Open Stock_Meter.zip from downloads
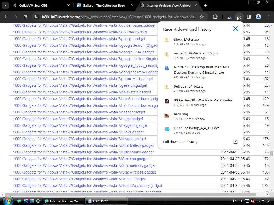Screen dimensions: 274x205 [186, 40]
